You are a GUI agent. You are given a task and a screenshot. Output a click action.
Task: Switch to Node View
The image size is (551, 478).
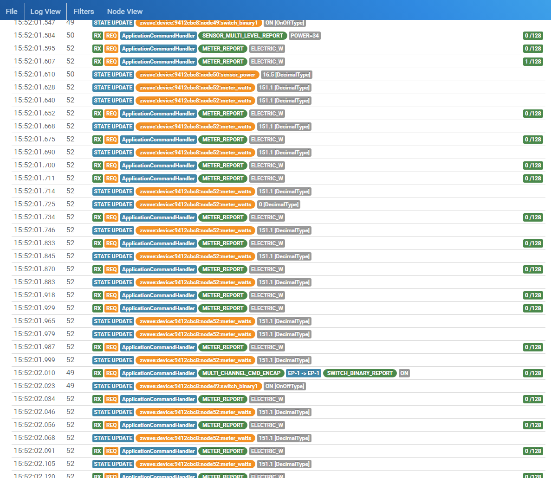pyautogui.click(x=125, y=11)
